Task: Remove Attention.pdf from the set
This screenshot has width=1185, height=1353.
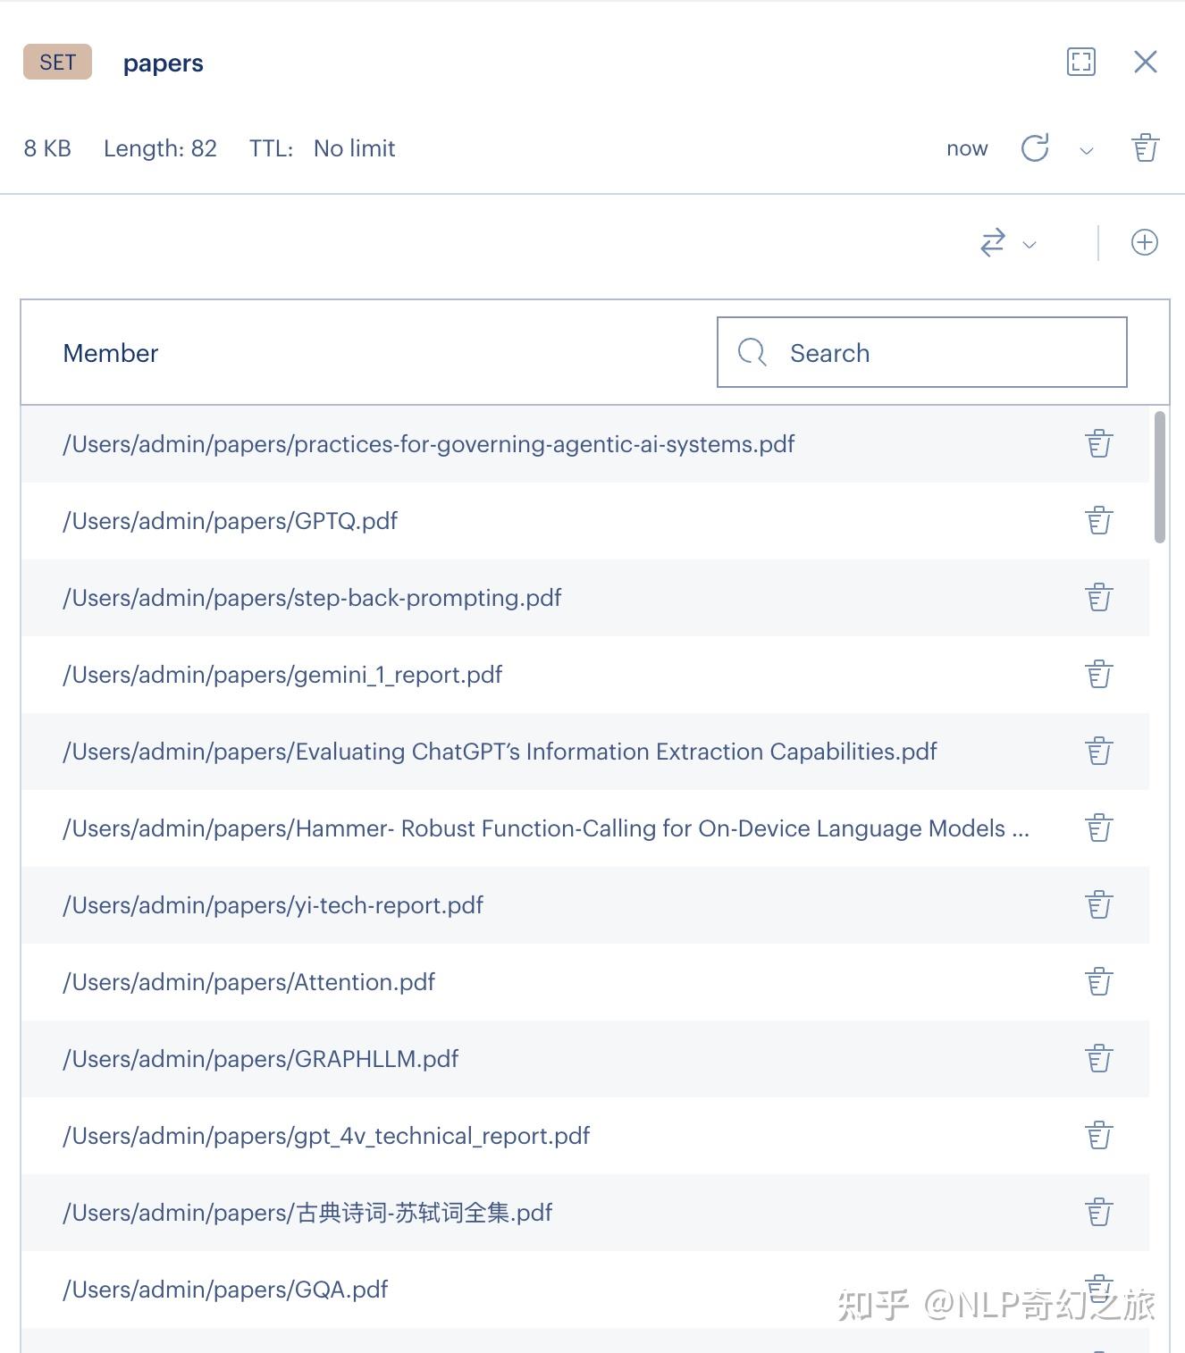Action: (1098, 982)
